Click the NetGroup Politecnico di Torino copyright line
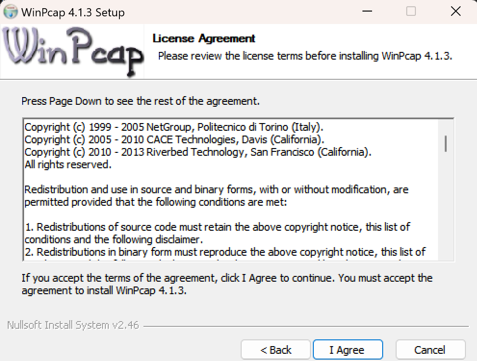 click(x=174, y=127)
